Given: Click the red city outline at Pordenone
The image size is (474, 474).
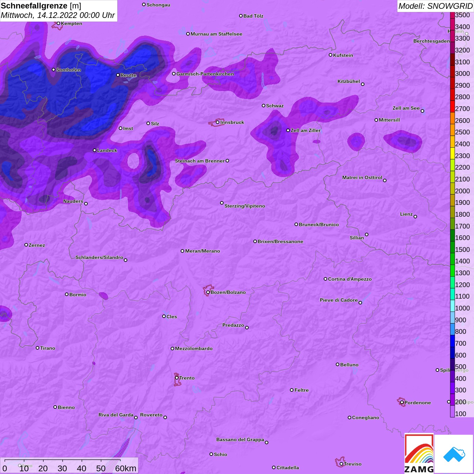Looking at the screenshot, I should coord(401,402).
